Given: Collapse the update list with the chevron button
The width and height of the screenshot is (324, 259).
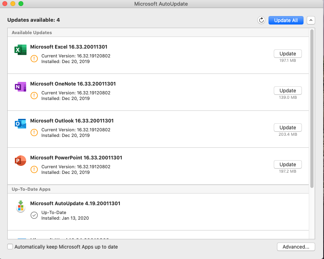Looking at the screenshot, I should click(x=311, y=20).
